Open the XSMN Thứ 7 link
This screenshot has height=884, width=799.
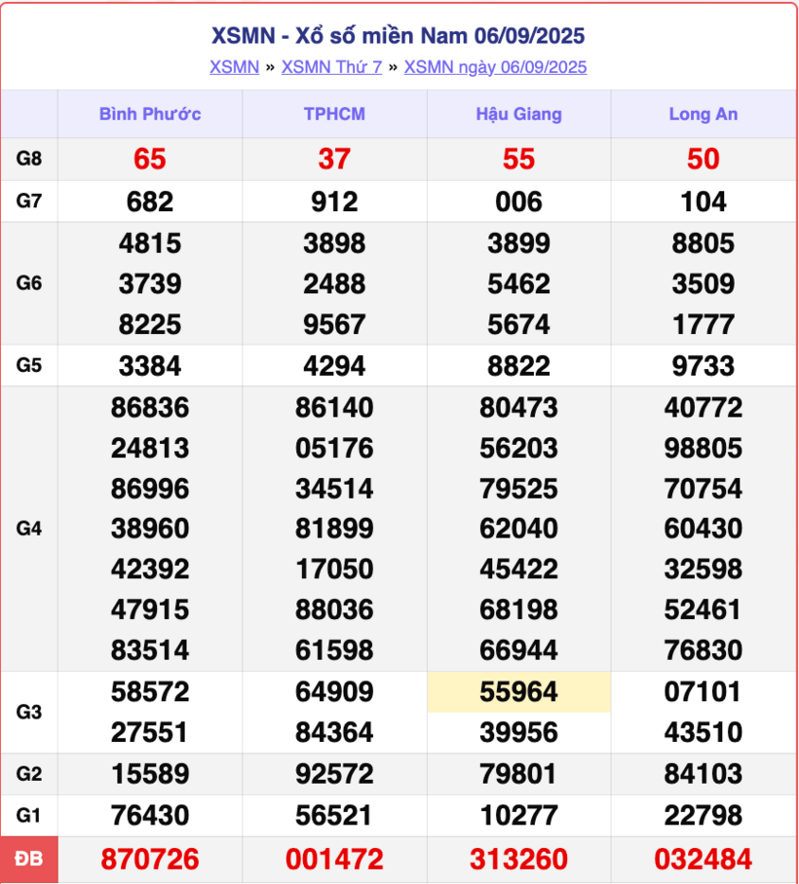pos(331,67)
